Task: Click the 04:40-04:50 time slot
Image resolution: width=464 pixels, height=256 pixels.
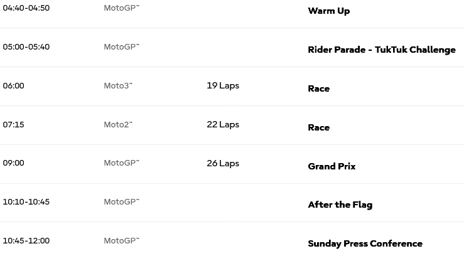Action: (26, 8)
